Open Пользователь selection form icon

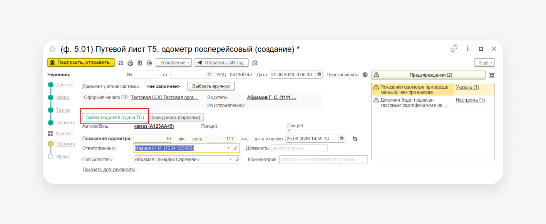pyautogui.click(x=237, y=159)
